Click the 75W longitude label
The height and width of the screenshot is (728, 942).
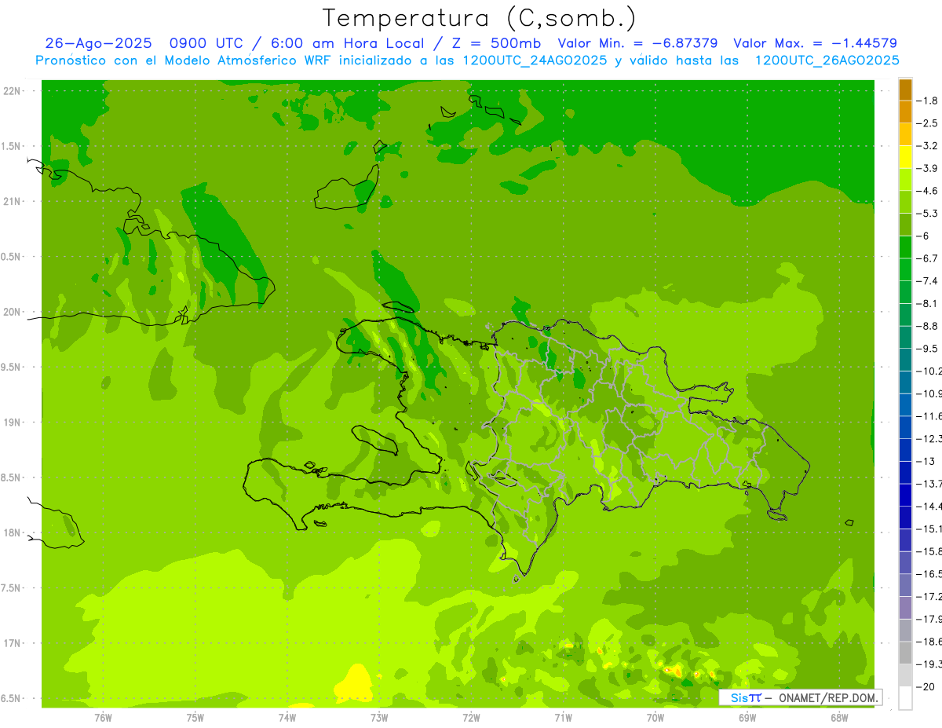[195, 717]
